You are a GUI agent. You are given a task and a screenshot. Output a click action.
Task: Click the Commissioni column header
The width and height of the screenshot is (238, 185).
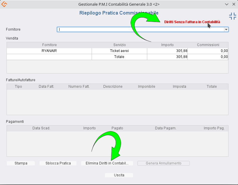[208, 45]
